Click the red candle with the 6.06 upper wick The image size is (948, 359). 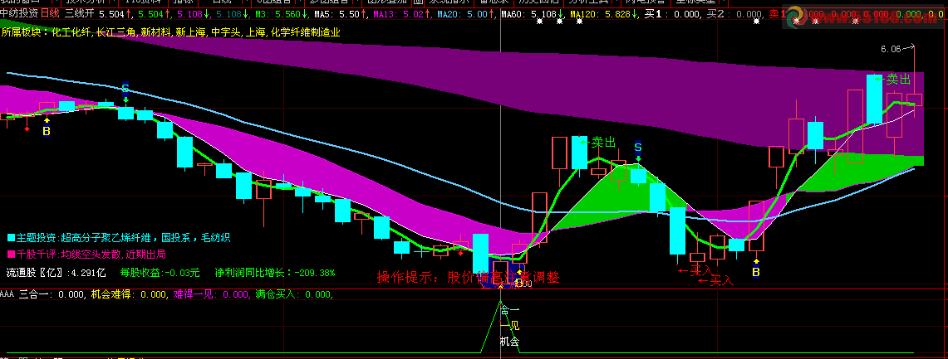click(x=914, y=99)
